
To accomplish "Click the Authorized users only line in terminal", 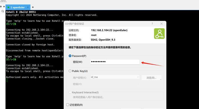I will pyautogui.click(x=35, y=77).
